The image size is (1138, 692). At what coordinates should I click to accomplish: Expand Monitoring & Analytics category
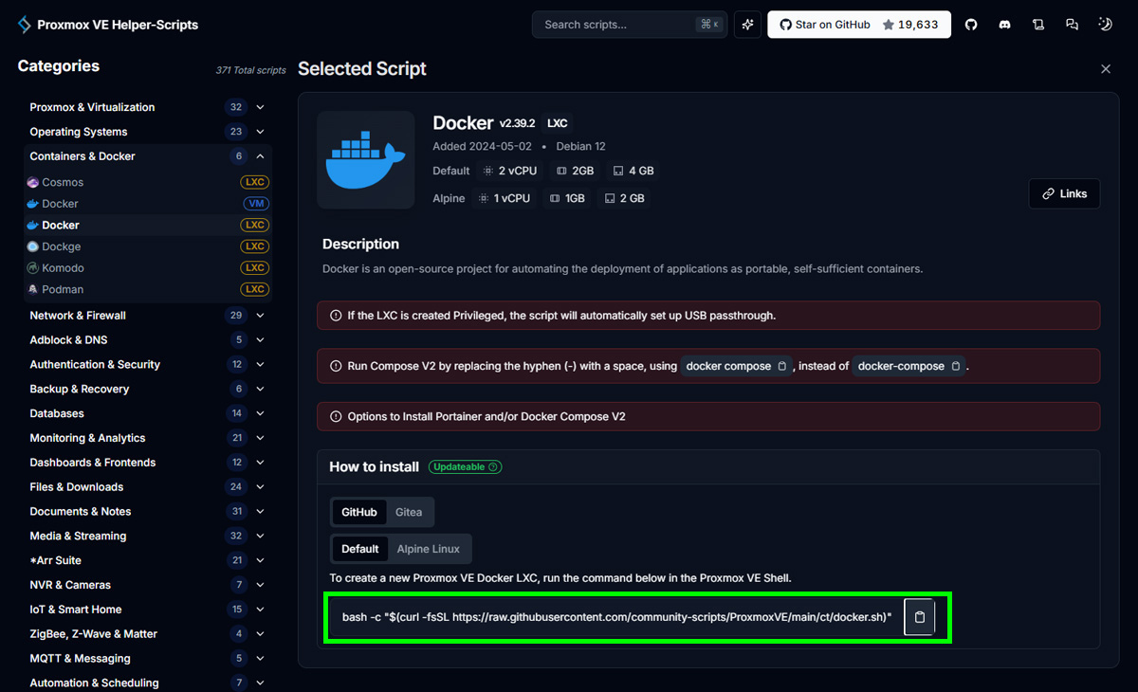(x=148, y=438)
